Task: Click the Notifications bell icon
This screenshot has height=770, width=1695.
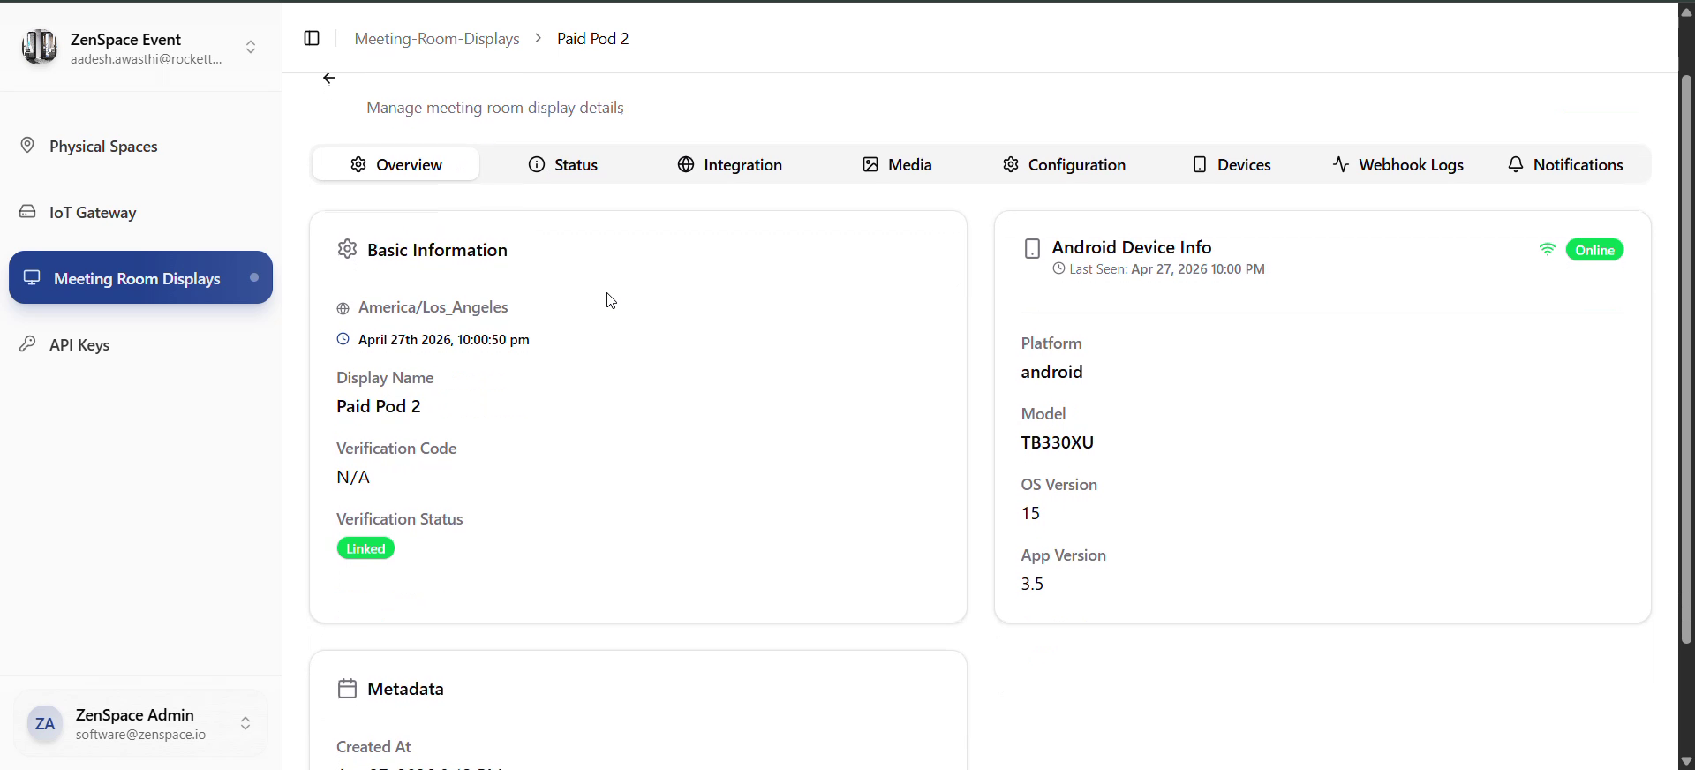Action: point(1516,164)
